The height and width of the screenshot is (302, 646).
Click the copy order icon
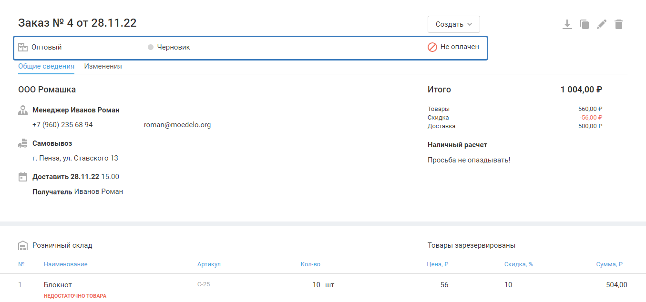(584, 24)
